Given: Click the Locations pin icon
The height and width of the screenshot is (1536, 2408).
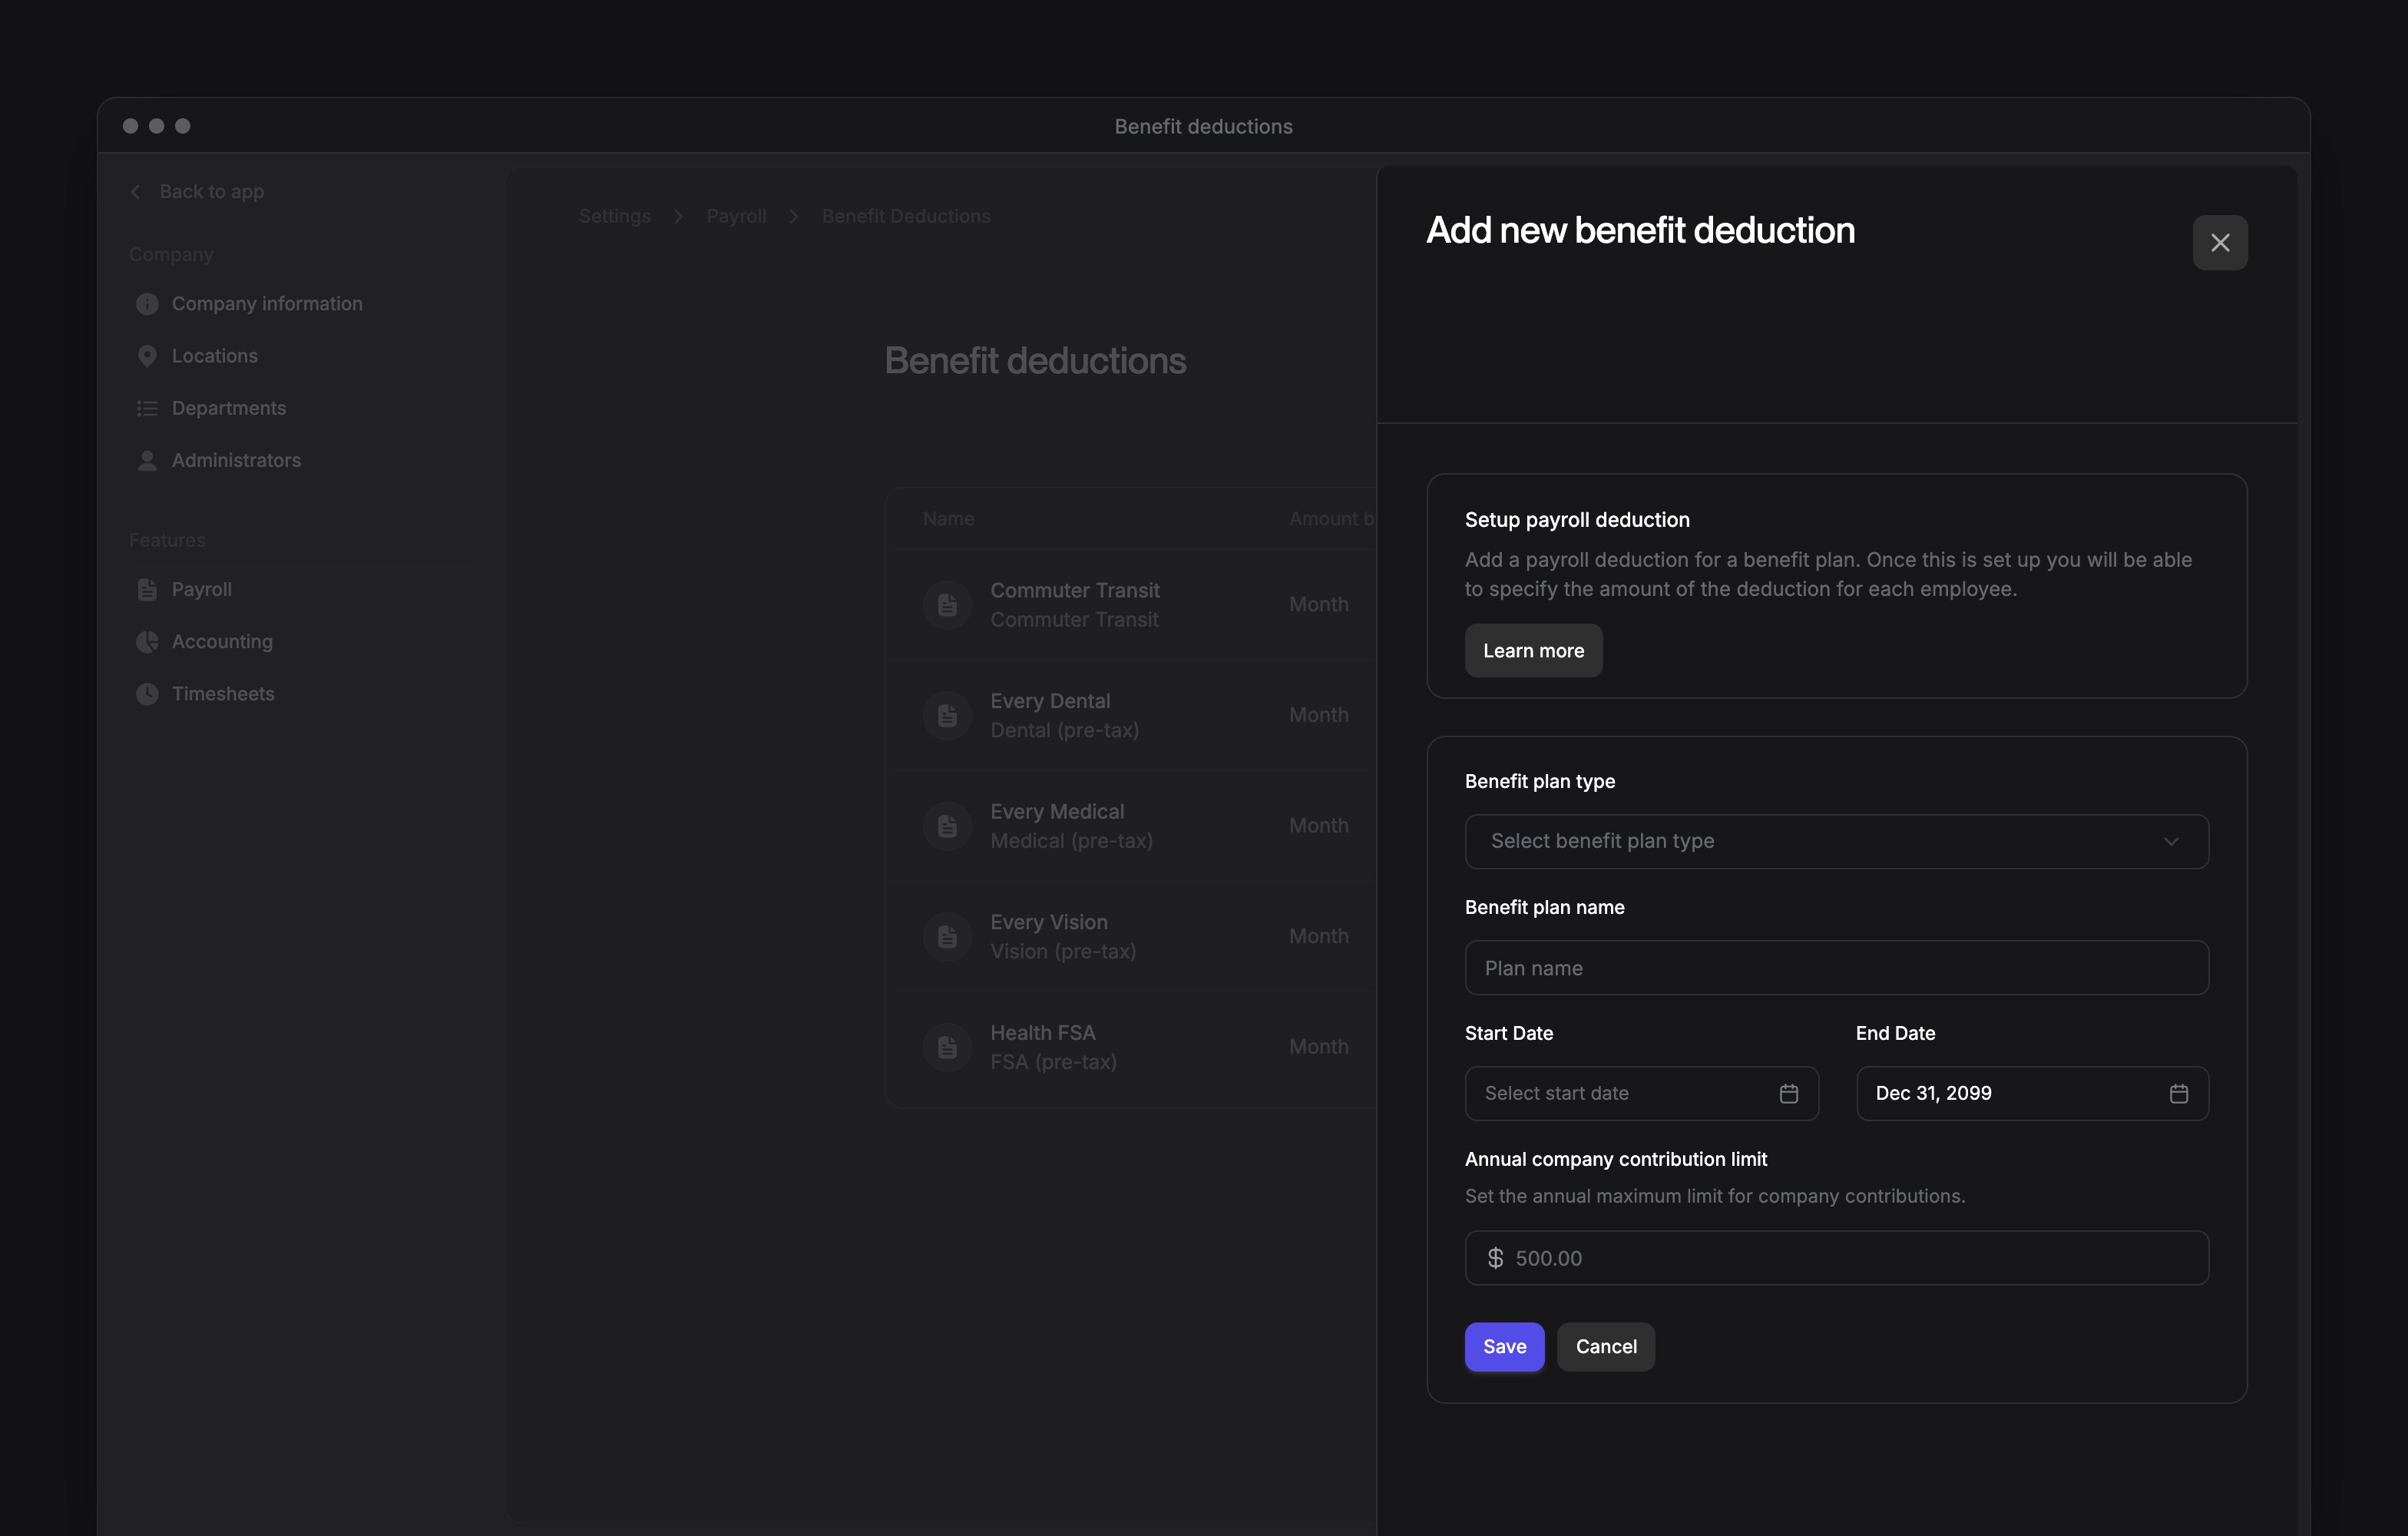Looking at the screenshot, I should (147, 356).
